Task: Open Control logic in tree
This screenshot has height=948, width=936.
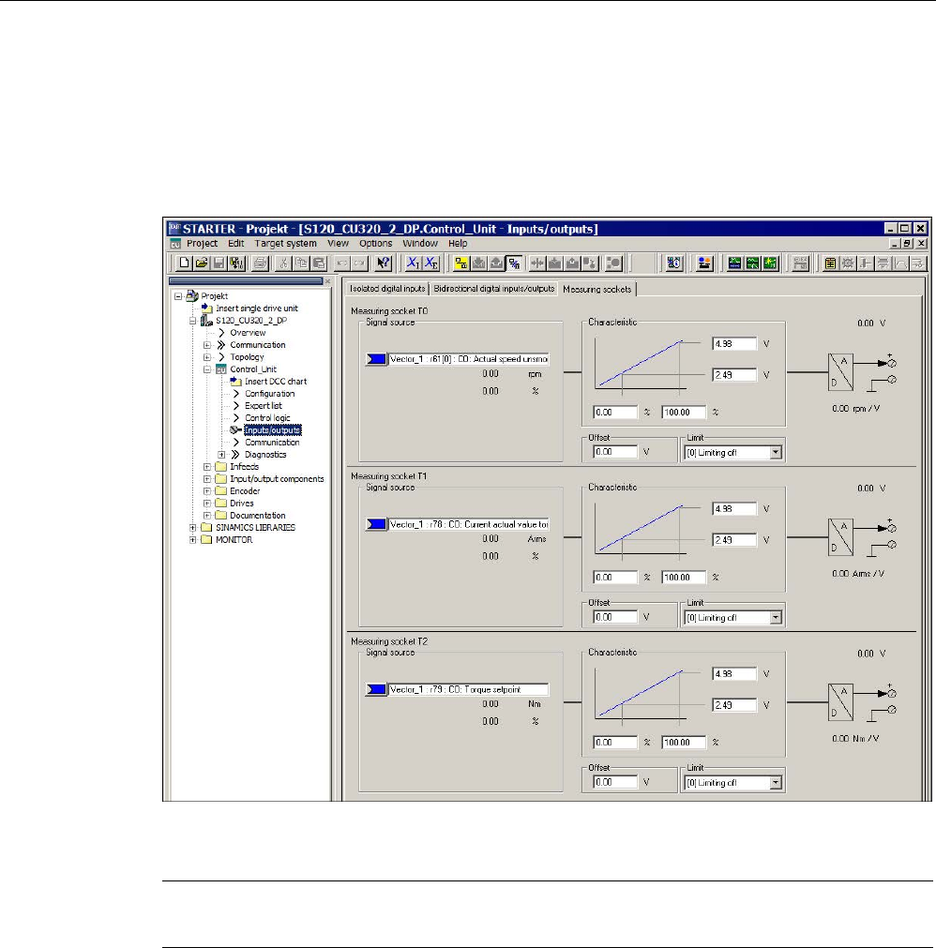Action: point(267,418)
